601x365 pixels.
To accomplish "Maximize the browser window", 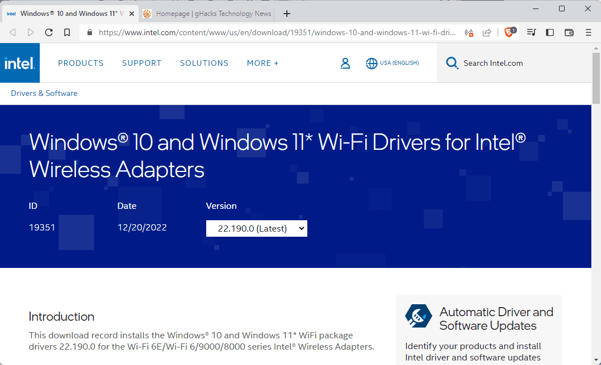I will click(562, 9).
